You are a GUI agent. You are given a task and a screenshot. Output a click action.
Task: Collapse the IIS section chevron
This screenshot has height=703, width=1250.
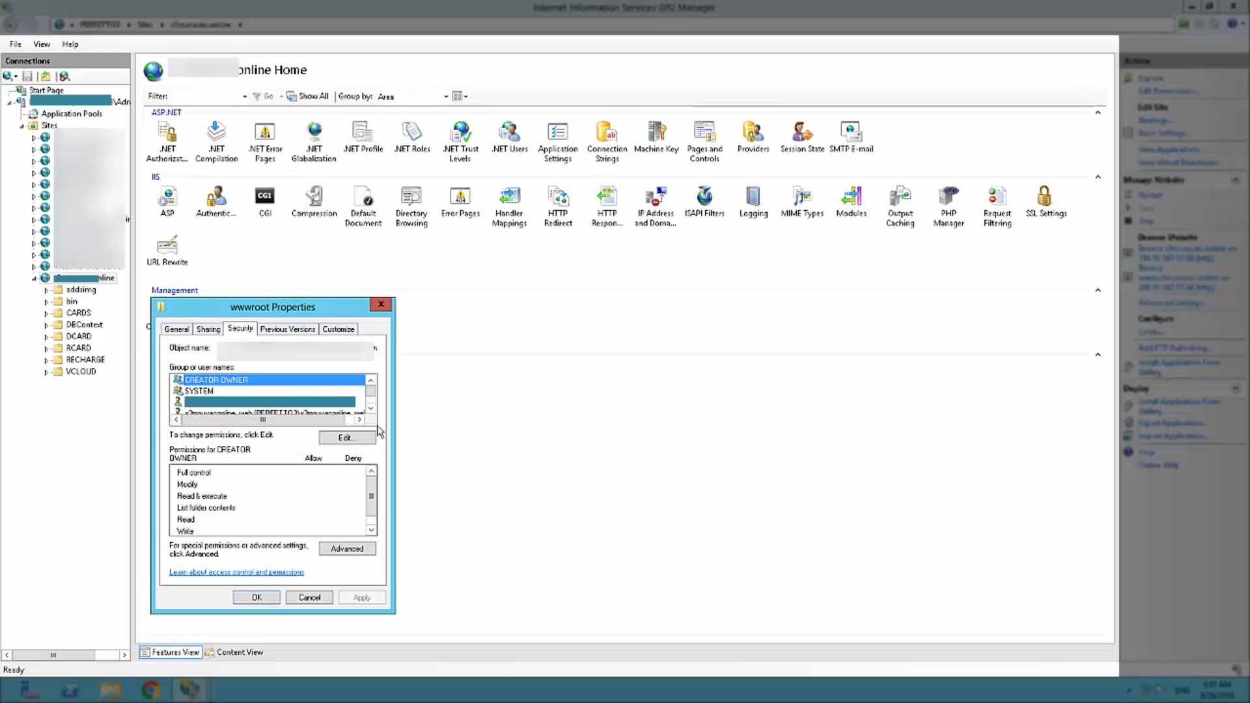pos(1098,177)
